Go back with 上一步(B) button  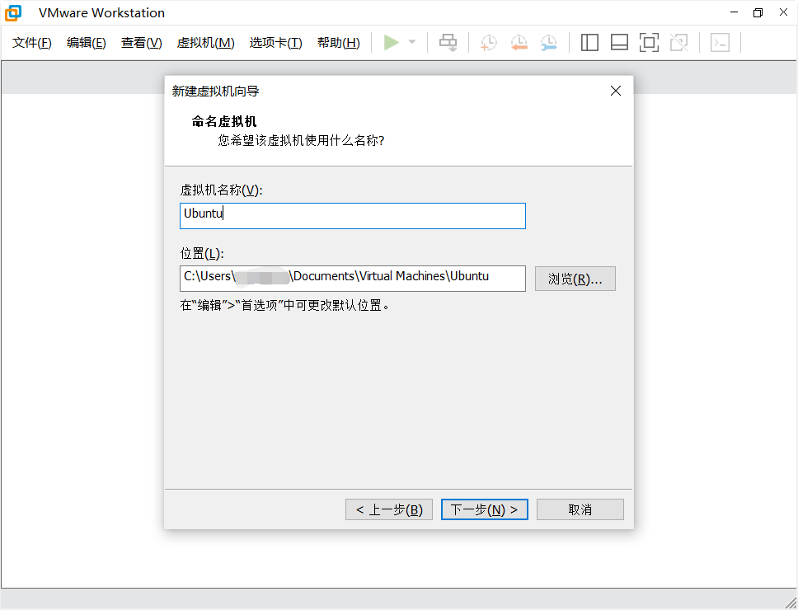coord(389,509)
